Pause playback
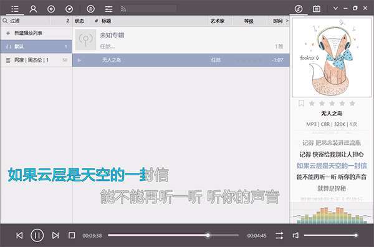The width and height of the screenshot is (374, 247). pos(37,235)
